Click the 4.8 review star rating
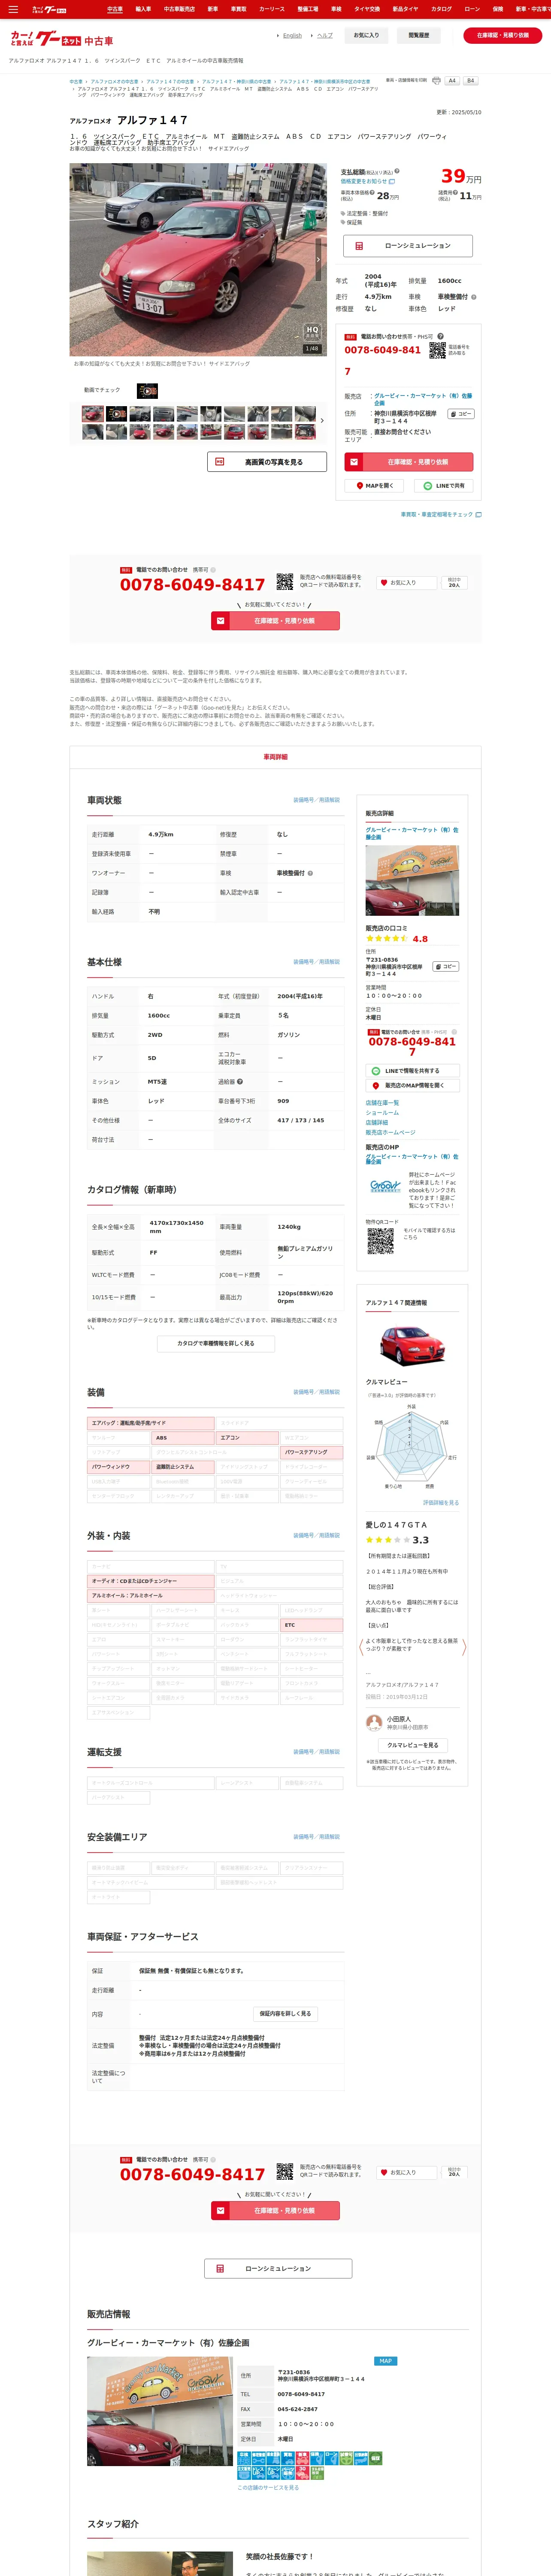 point(396,939)
